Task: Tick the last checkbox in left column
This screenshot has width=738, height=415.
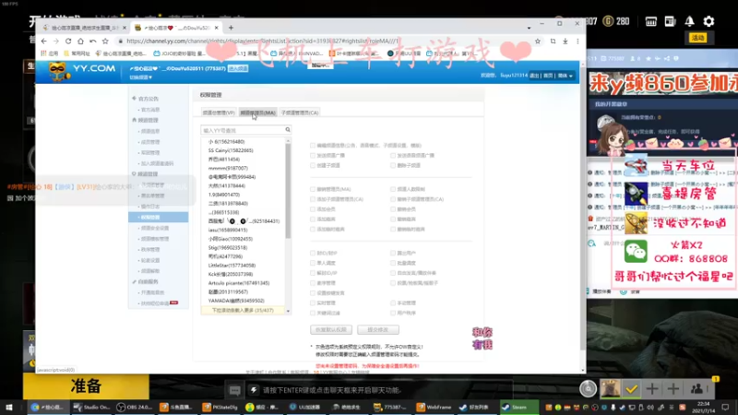Action: [x=313, y=313]
